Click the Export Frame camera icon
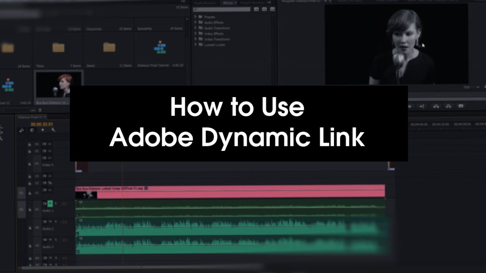The height and width of the screenshot is (273, 486). 461,107
